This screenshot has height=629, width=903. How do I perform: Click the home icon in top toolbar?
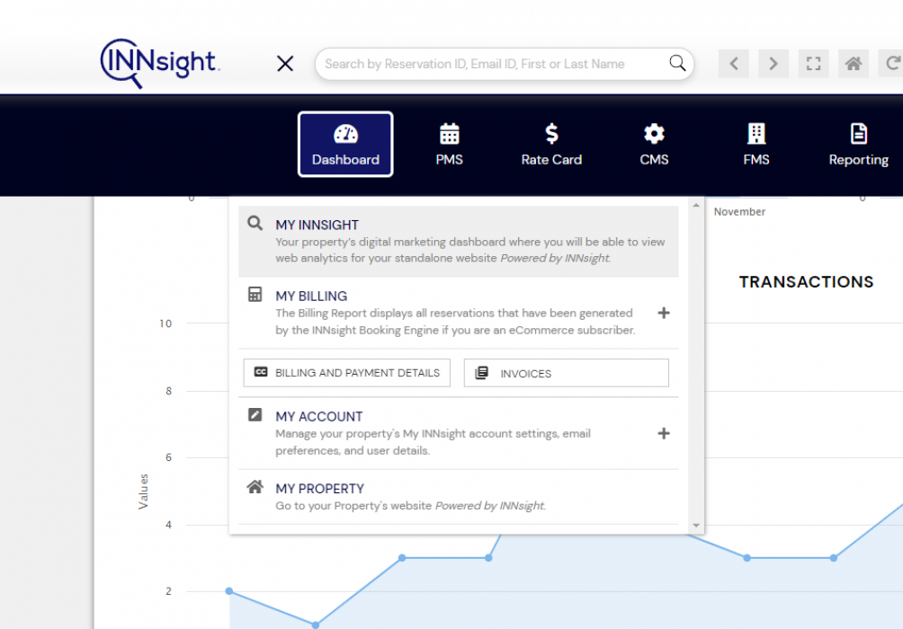click(x=854, y=64)
